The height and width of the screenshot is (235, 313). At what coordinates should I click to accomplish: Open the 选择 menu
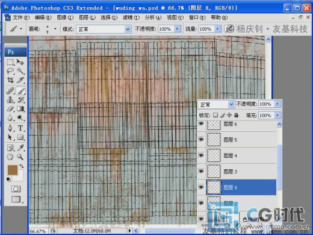click(x=109, y=17)
